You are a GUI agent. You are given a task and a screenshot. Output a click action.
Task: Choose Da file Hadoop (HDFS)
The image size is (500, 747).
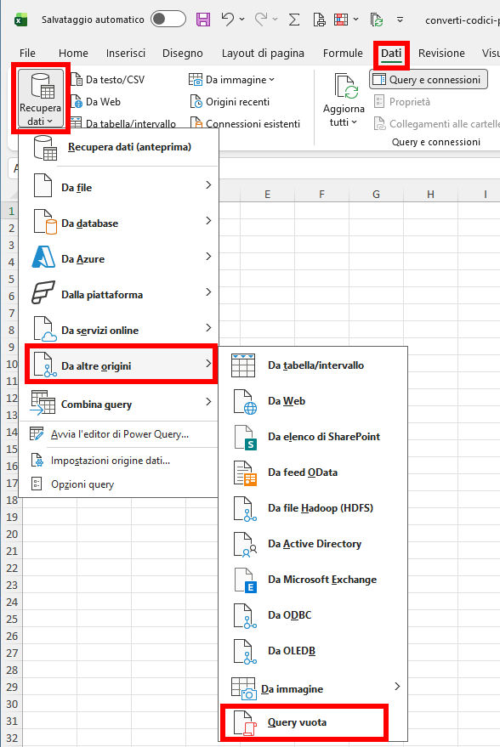coord(313,508)
